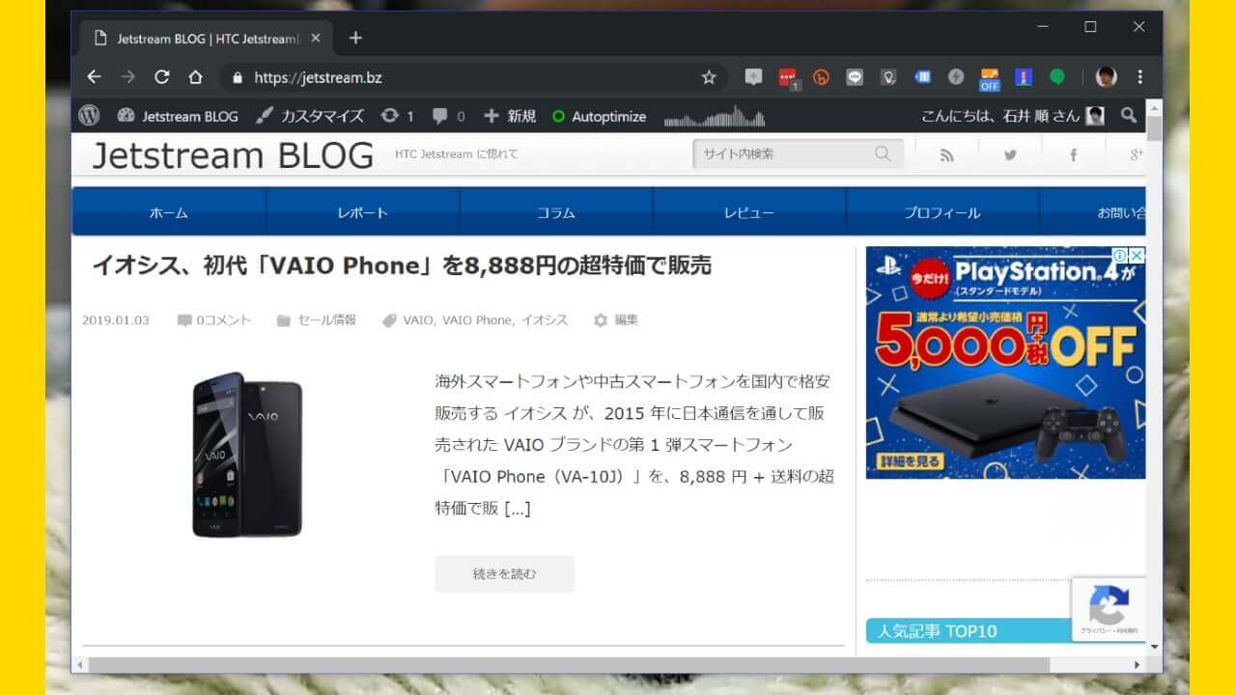The width and height of the screenshot is (1236, 695).
Task: Open the Facebook icon in header
Action: 1073,154
